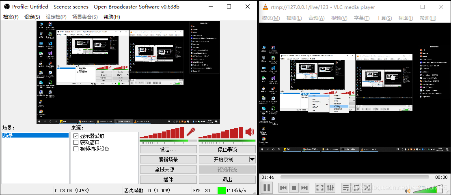Adjust the OBS microphone volume bars
Screen dimensions: 451x195
[x=162, y=132]
